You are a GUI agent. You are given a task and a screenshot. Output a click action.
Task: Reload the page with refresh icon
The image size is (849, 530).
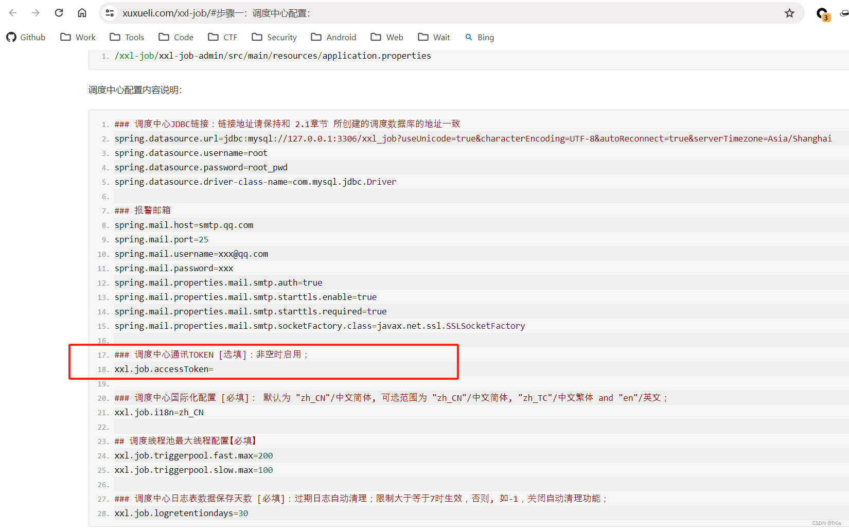click(x=59, y=13)
